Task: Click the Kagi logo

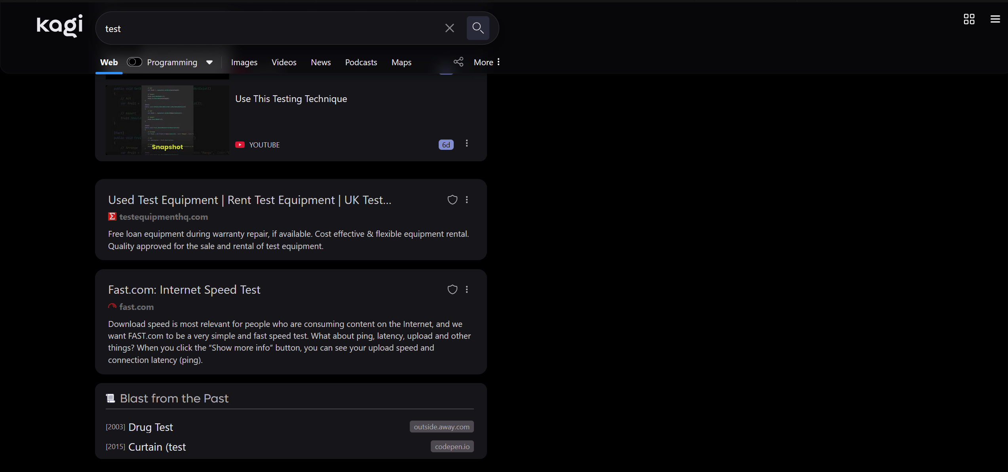Action: point(60,26)
